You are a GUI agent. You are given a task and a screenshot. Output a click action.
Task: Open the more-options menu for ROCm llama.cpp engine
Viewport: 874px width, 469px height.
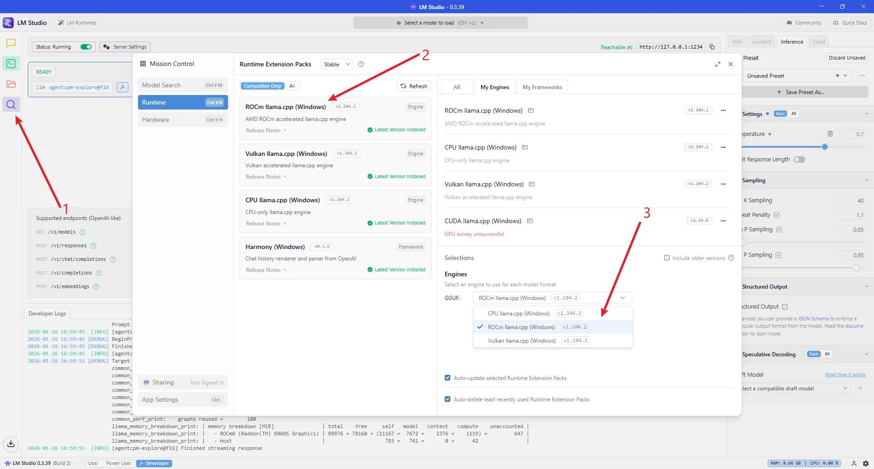(x=723, y=110)
